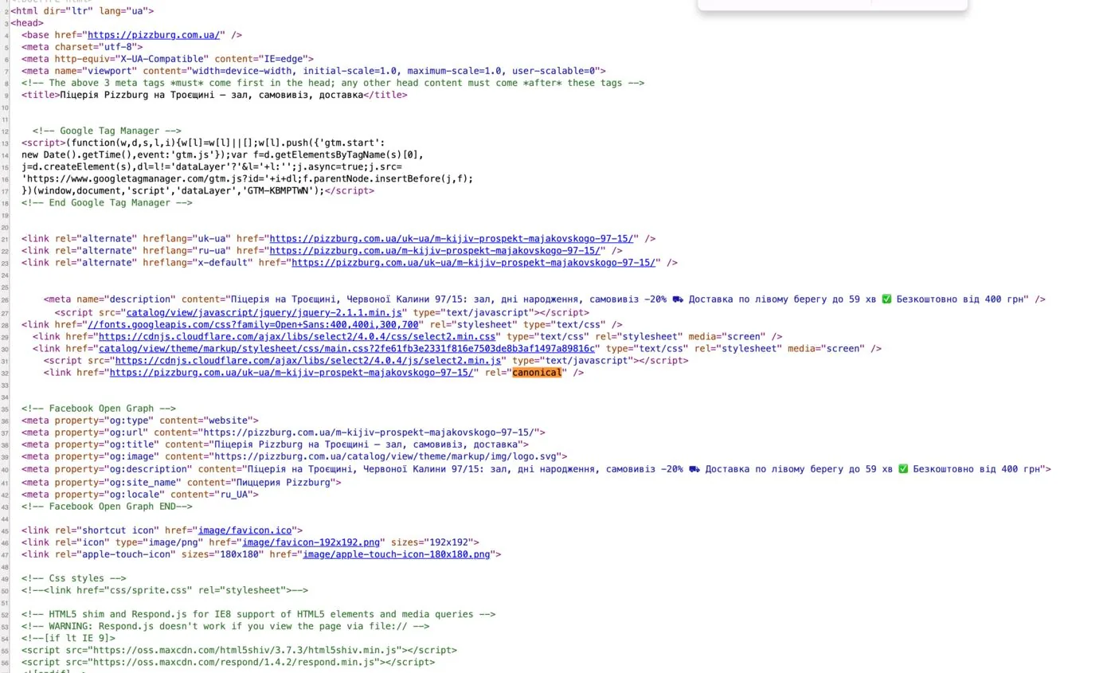
Task: Open the apple-touch-icon-180x180.png link
Action: [397, 554]
